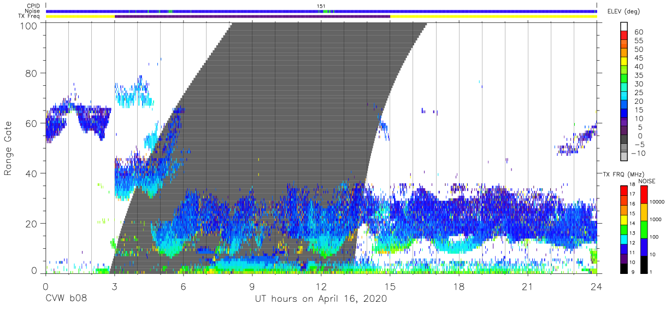Click the '18' tick on UT hours axis
The image size is (671, 310).
459,286
